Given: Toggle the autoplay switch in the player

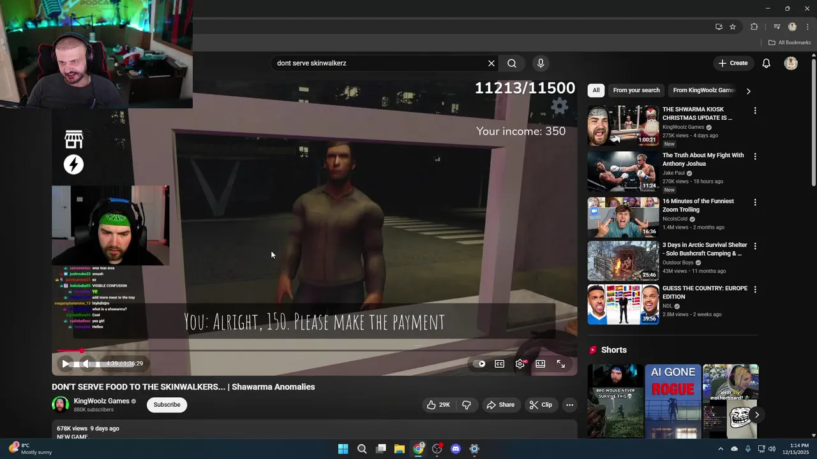Looking at the screenshot, I should 479,363.
